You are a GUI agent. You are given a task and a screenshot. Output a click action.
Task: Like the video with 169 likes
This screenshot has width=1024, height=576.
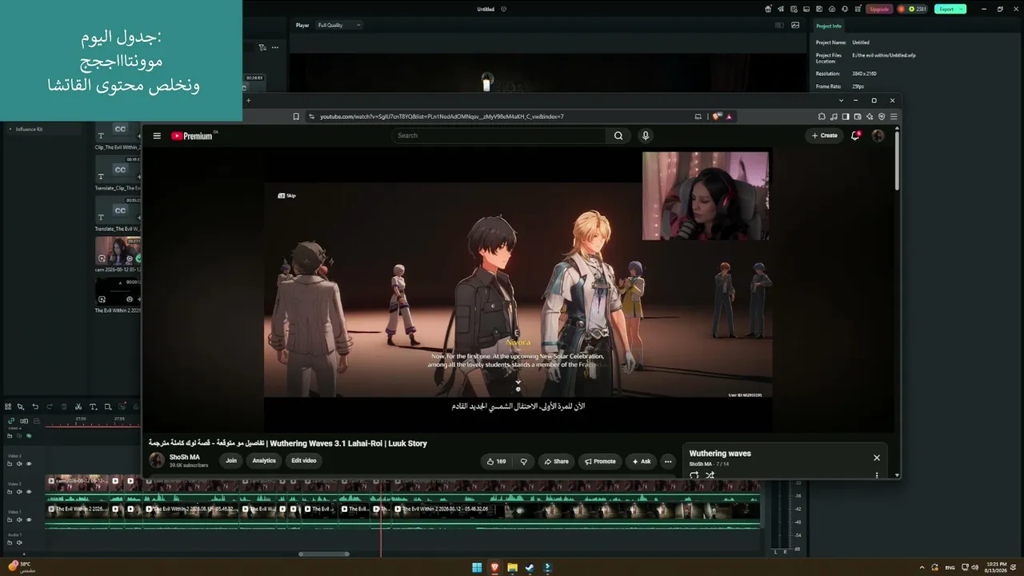(497, 461)
